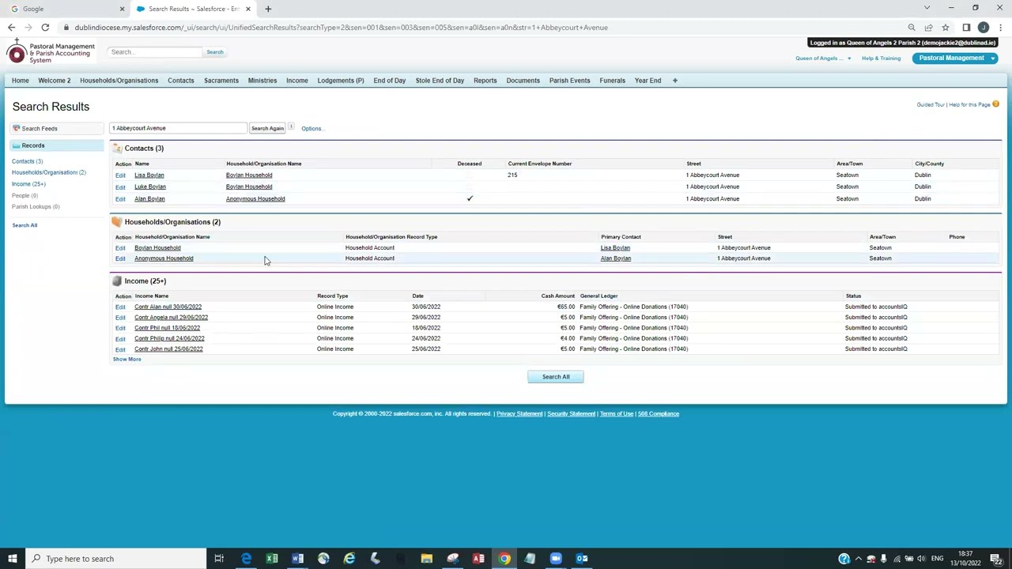This screenshot has height=569, width=1012.
Task: Click the plus icon to view all tabs
Action: (674, 81)
